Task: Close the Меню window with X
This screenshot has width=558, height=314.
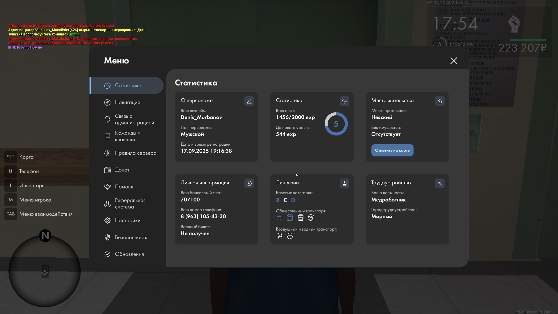Action: coord(454,60)
